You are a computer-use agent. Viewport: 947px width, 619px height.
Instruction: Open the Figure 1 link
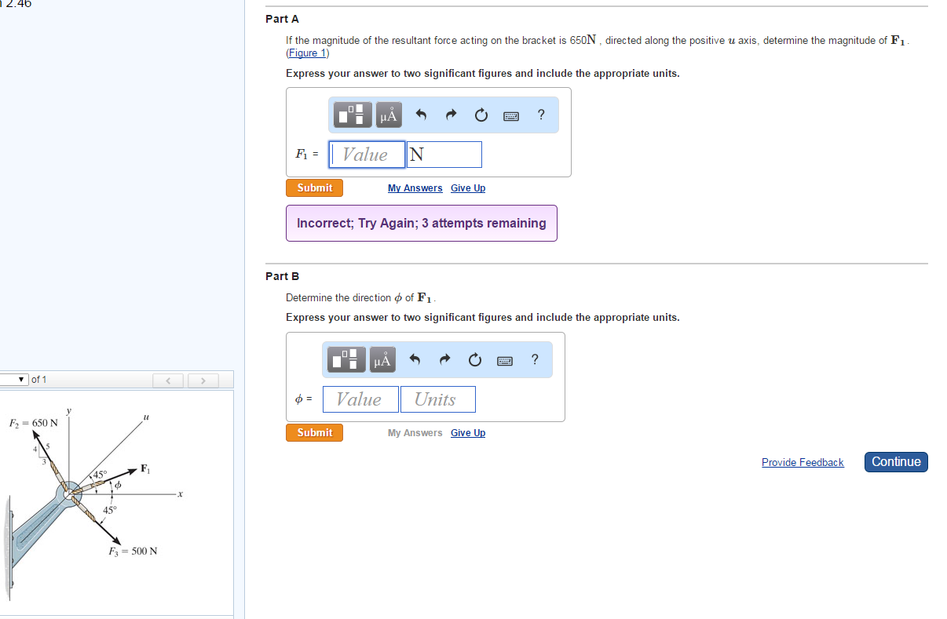[x=306, y=53]
